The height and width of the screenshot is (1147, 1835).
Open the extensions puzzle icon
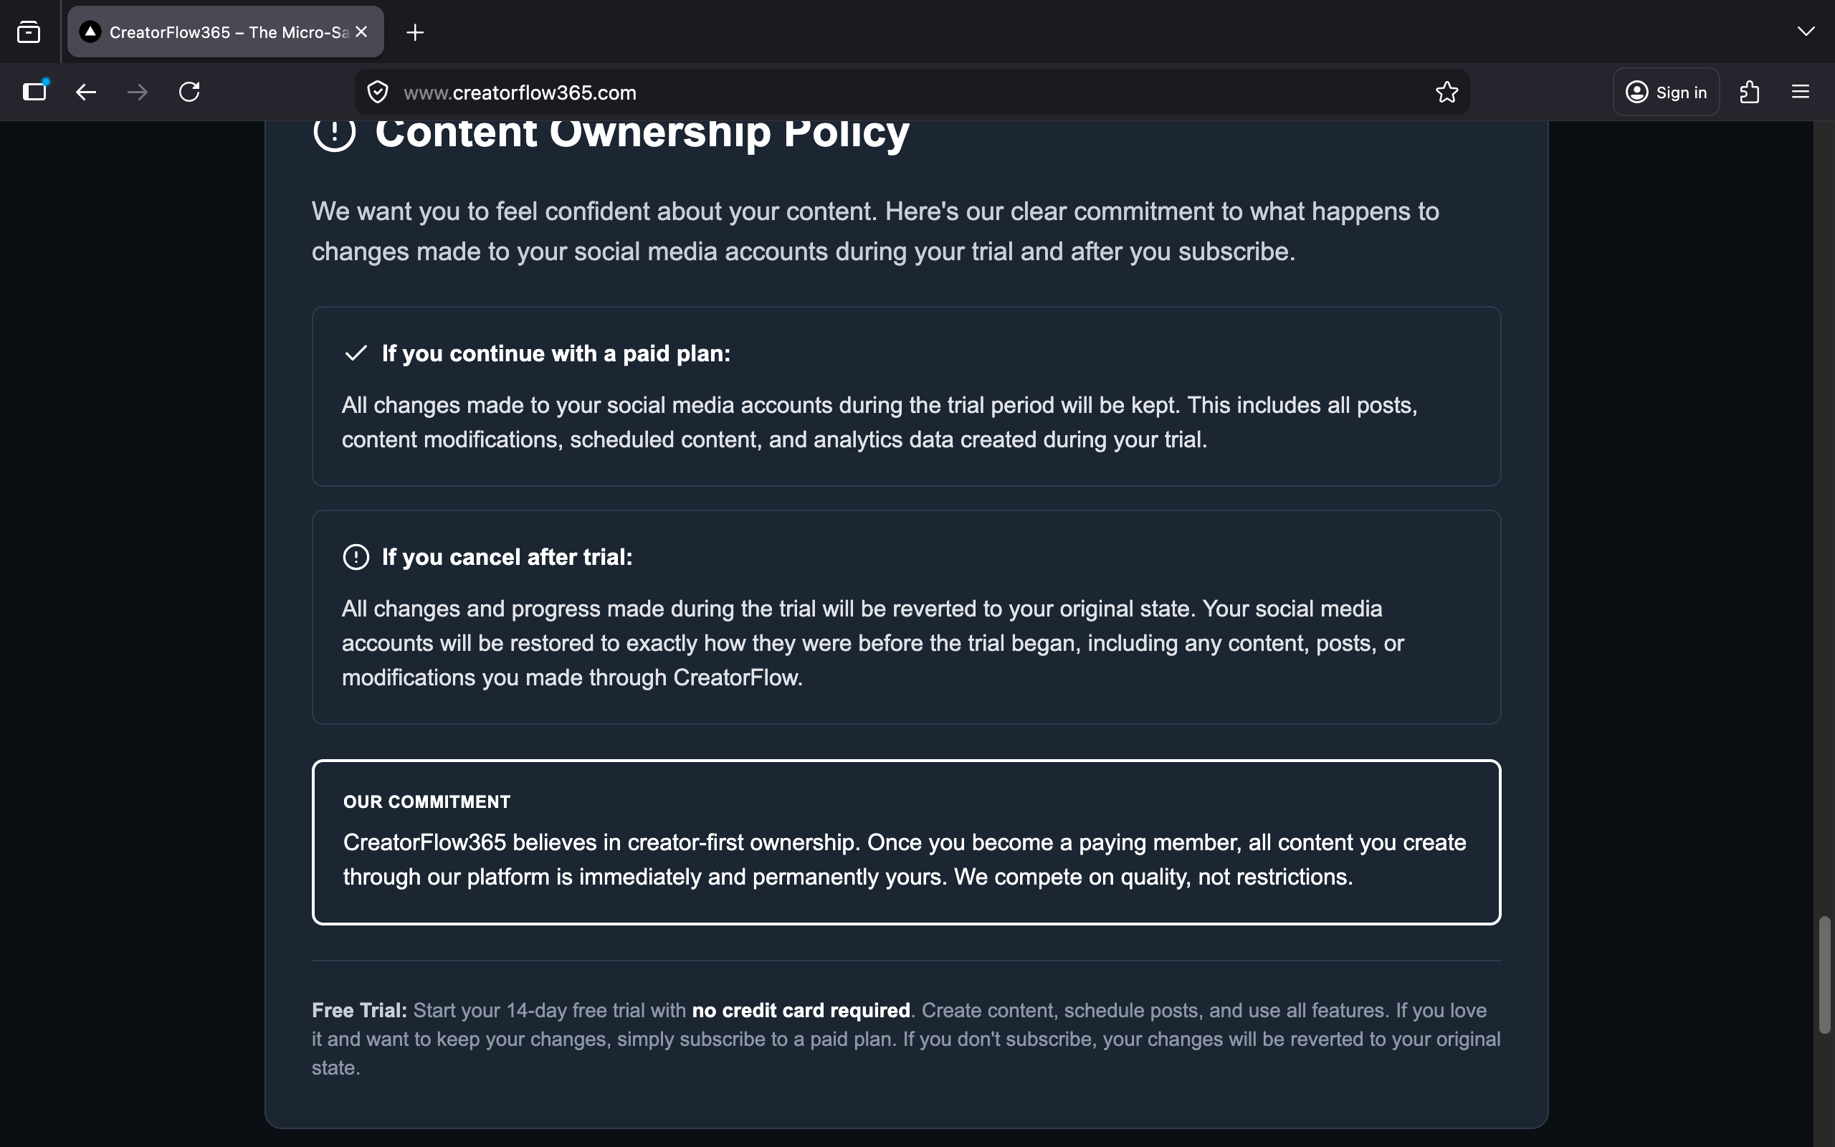tap(1749, 92)
